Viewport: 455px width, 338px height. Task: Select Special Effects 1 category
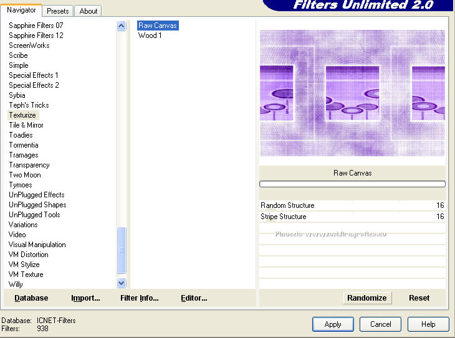click(x=34, y=75)
